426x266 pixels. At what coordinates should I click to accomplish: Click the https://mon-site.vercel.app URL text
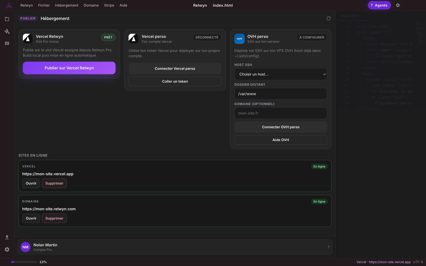pyautogui.click(x=48, y=174)
